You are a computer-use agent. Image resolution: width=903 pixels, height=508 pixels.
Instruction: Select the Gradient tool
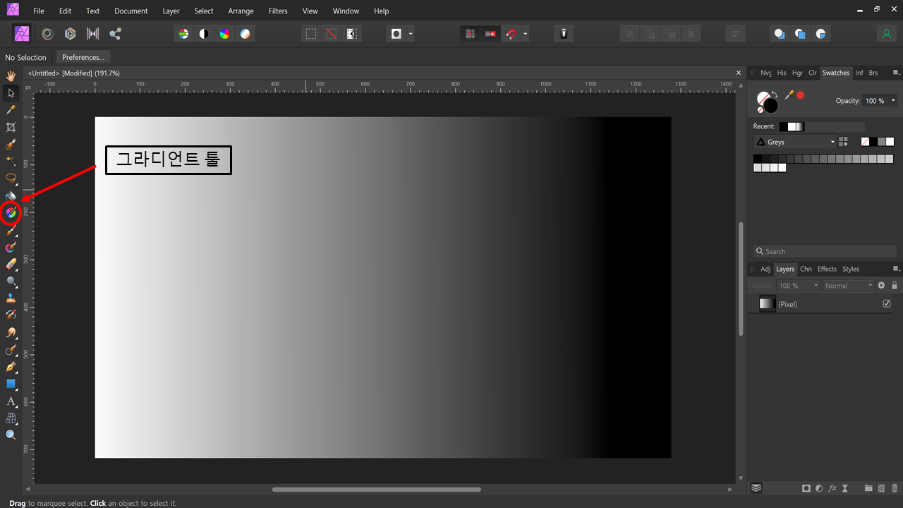[x=11, y=212]
